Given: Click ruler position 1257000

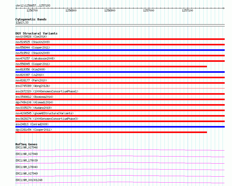Looking at the screenshot, I should pyautogui.click(x=149, y=10).
